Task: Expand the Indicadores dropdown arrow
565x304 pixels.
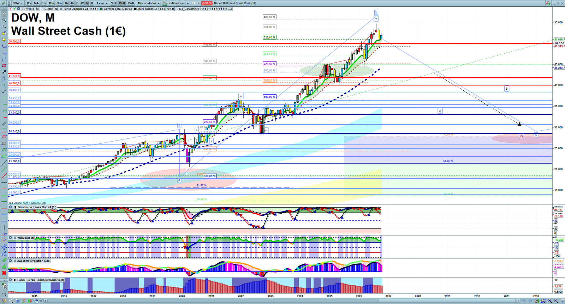Action: point(187,3)
